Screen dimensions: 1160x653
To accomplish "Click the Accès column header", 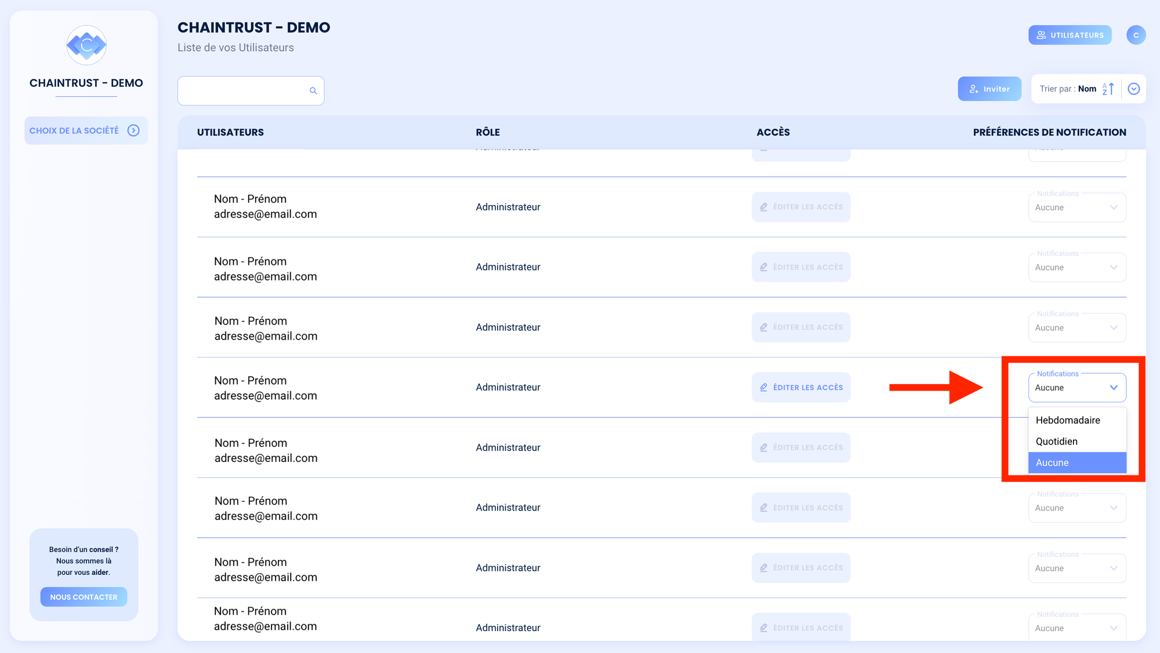I will pyautogui.click(x=773, y=132).
